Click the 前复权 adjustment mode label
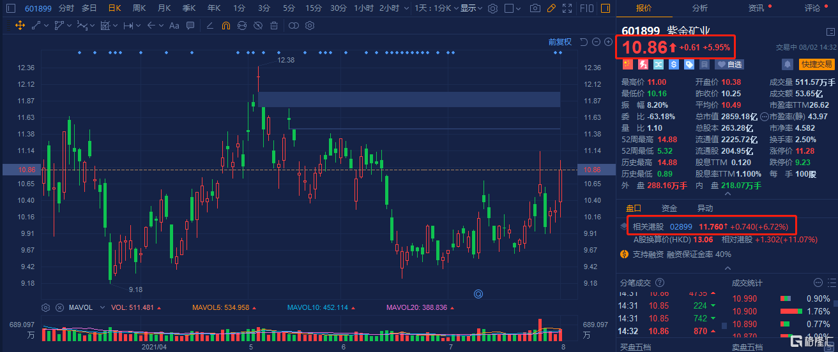The width and height of the screenshot is (838, 352). (x=560, y=42)
